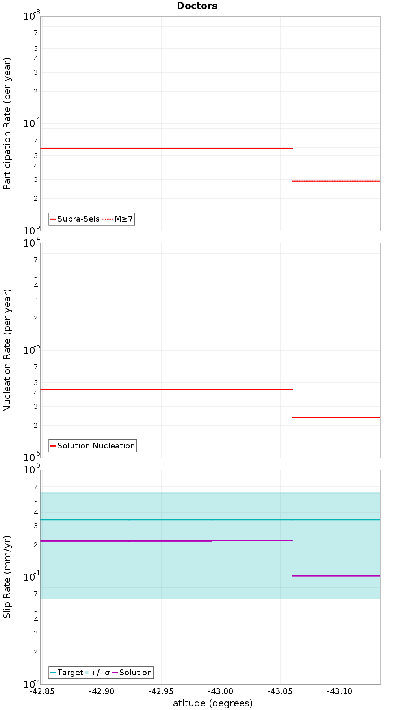Click the -43.05 latitude tick label

click(280, 691)
